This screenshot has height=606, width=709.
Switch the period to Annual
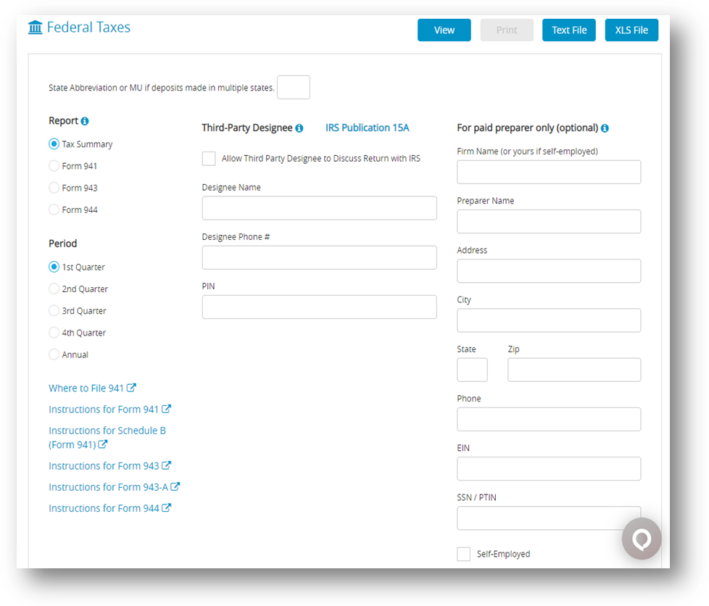click(54, 354)
